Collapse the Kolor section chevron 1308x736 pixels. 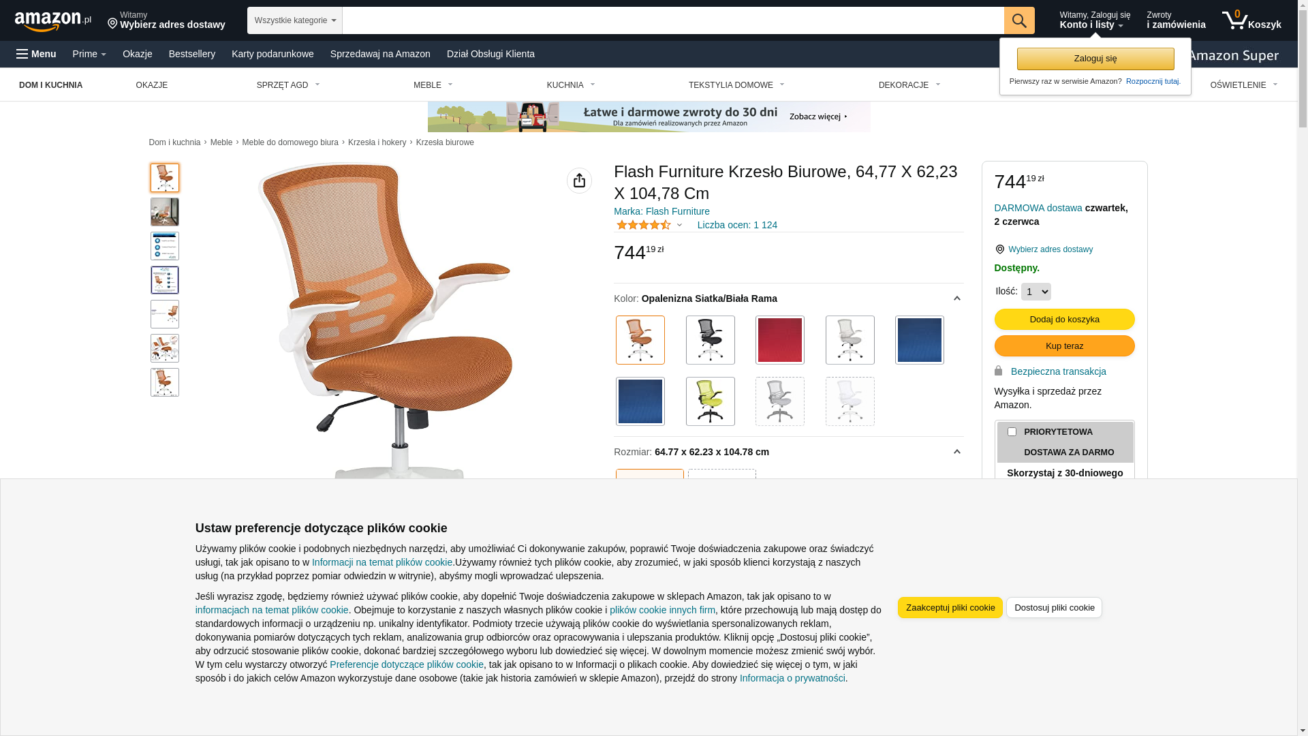point(956,298)
